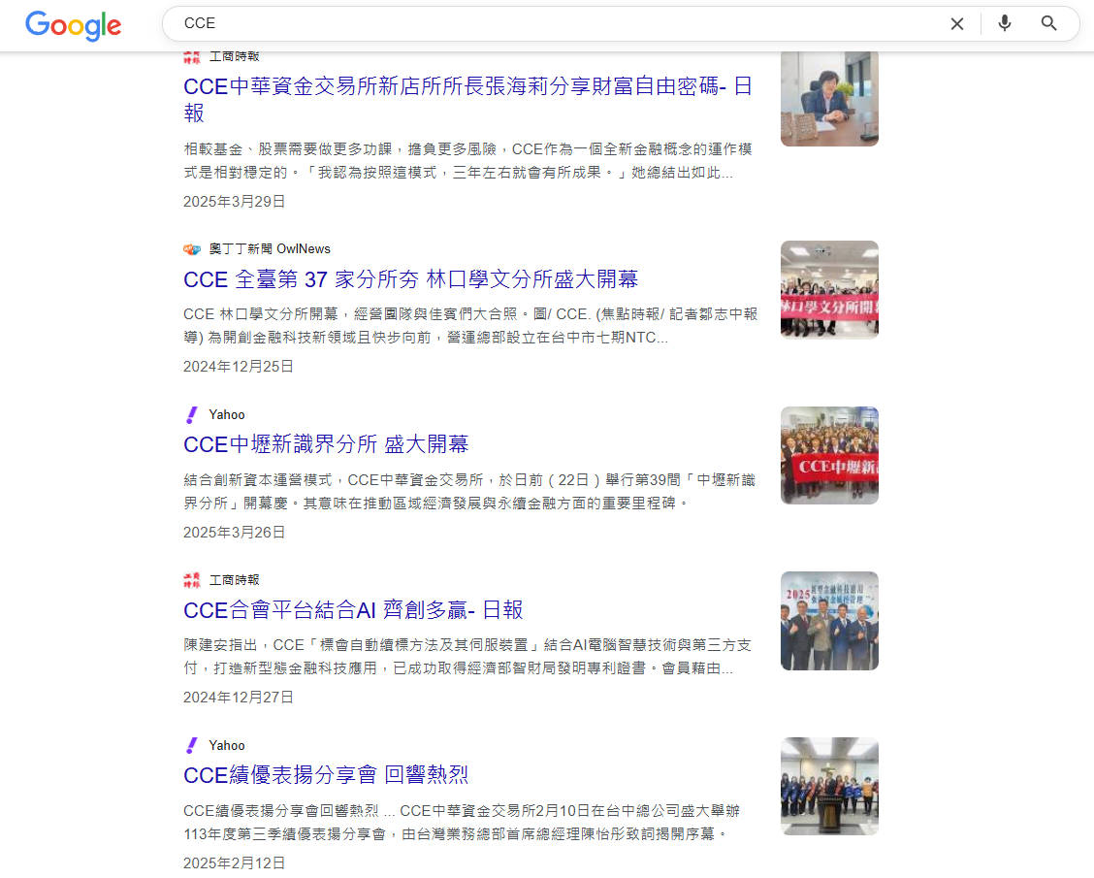Open the CCE合會平台結合AI article
Image resolution: width=1094 pixels, height=878 pixels.
tap(352, 610)
